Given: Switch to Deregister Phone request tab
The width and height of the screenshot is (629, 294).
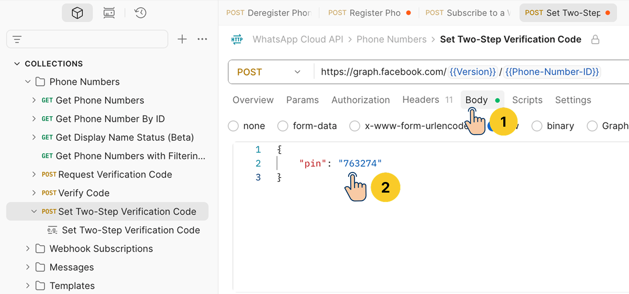Looking at the screenshot, I should [269, 13].
